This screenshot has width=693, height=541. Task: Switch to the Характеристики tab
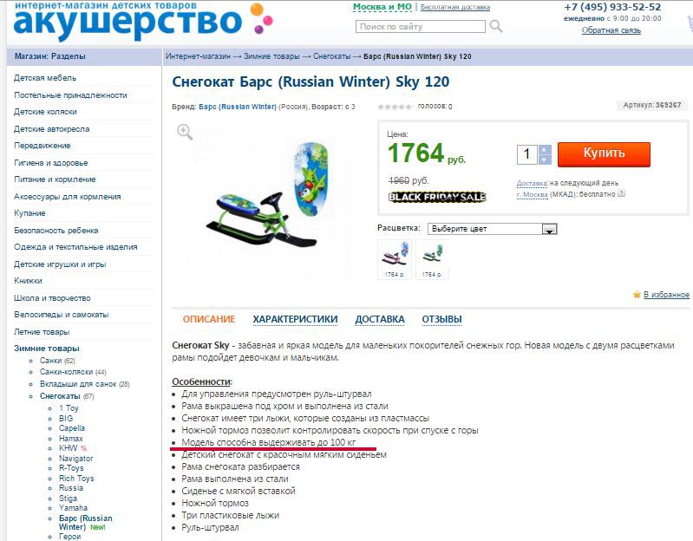click(295, 319)
